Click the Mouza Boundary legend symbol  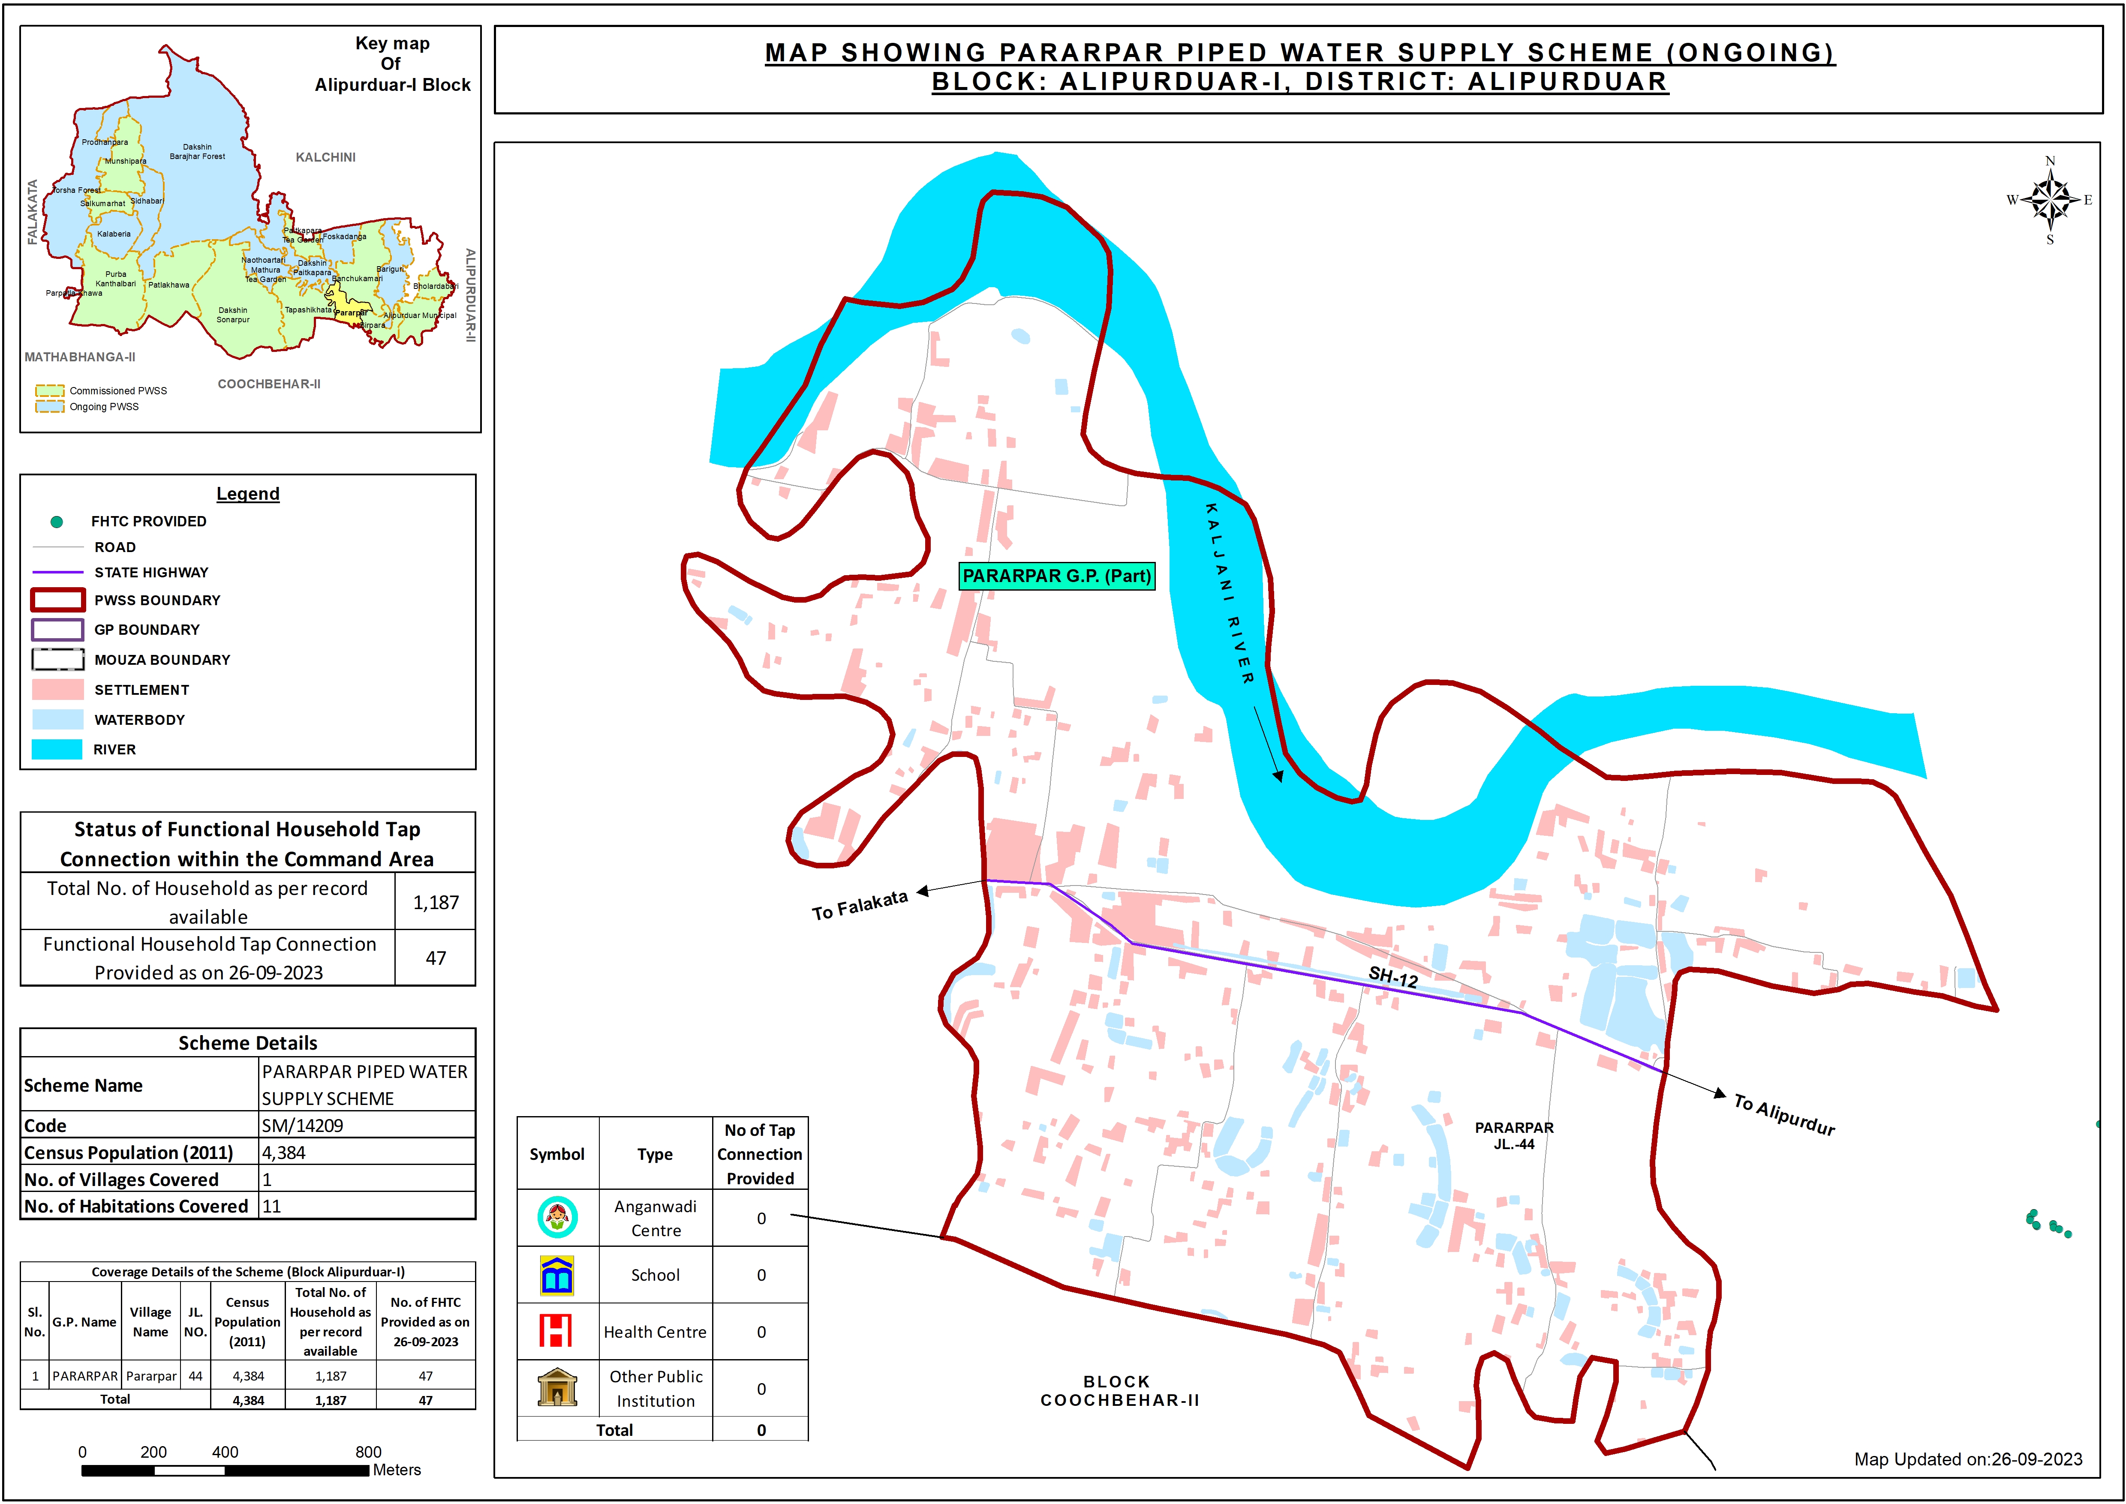coord(57,659)
